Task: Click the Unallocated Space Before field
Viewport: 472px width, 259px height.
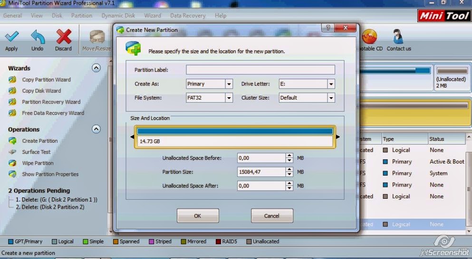Action: click(x=261, y=158)
